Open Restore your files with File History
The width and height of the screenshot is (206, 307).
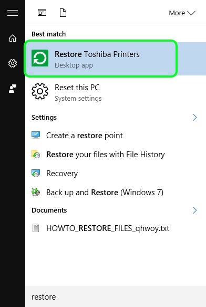[116, 155]
